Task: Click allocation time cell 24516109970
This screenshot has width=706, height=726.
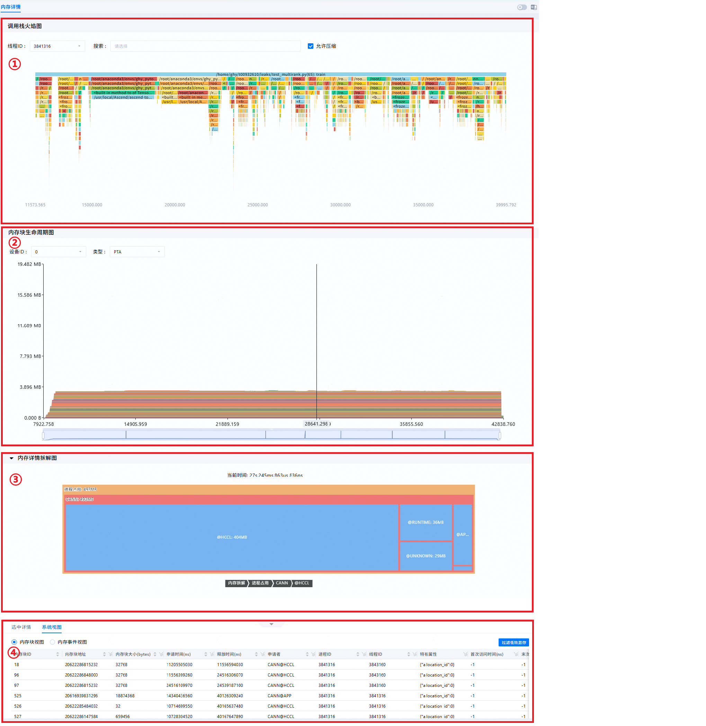Action: (x=179, y=685)
